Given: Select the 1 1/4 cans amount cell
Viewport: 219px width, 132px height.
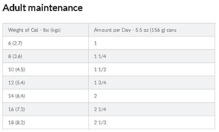Looking at the screenshot, I should point(152,56).
